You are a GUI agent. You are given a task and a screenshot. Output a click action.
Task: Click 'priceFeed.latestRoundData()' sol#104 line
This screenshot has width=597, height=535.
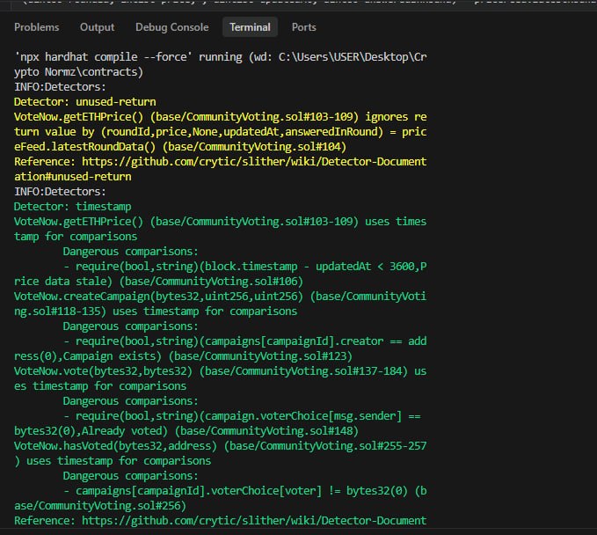(180, 147)
